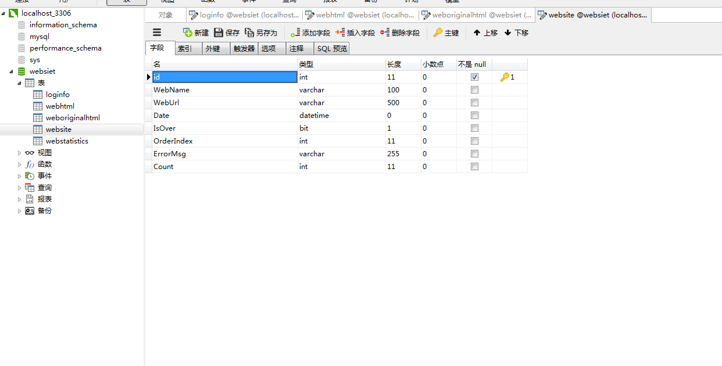The width and height of the screenshot is (722, 366).
Task: Switch to the Options (选项) tab
Action: click(x=272, y=48)
